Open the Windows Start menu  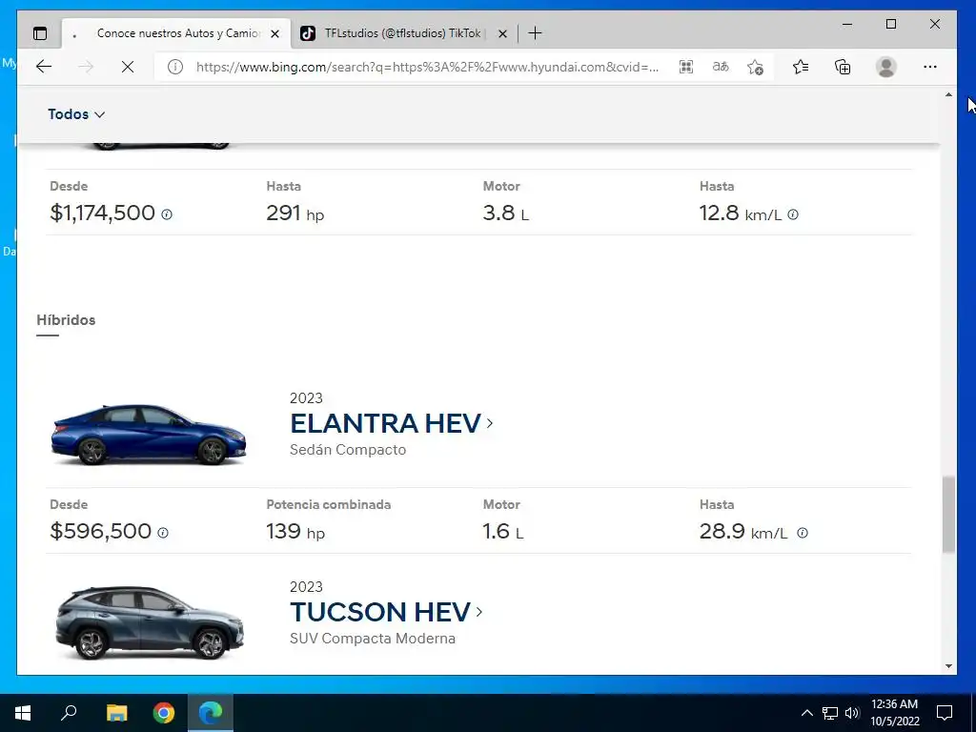point(23,713)
